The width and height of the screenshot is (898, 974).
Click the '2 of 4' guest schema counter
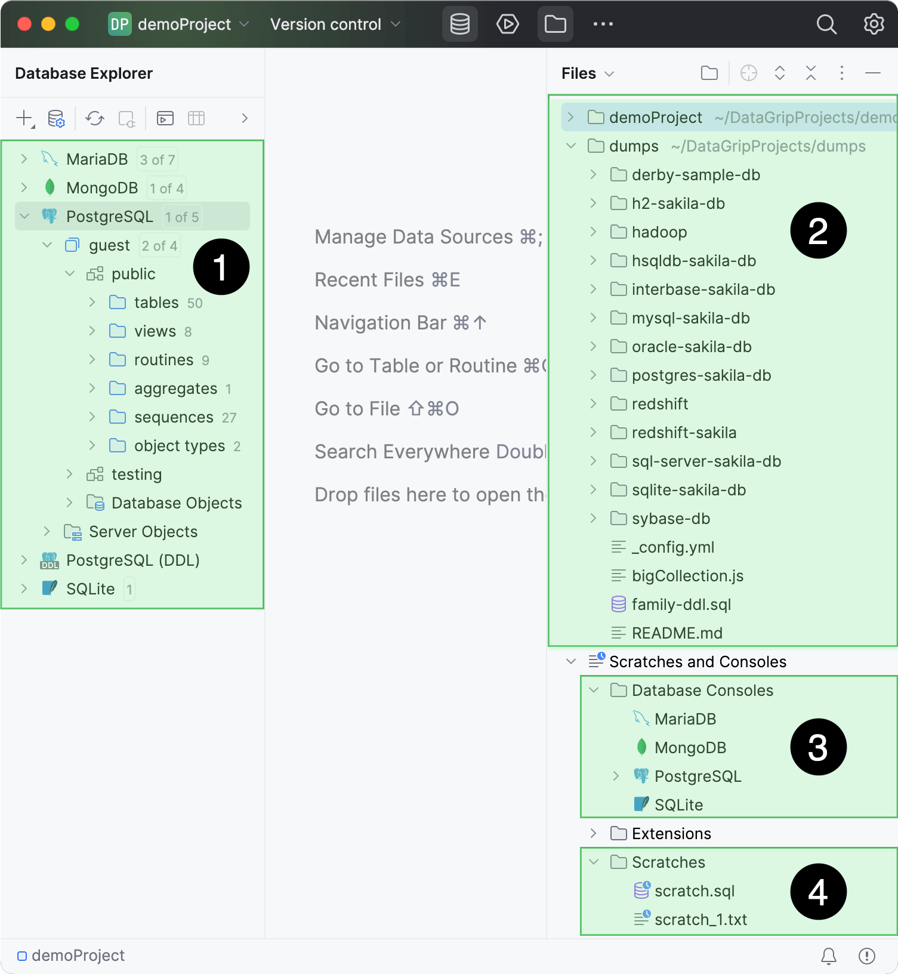[159, 245]
